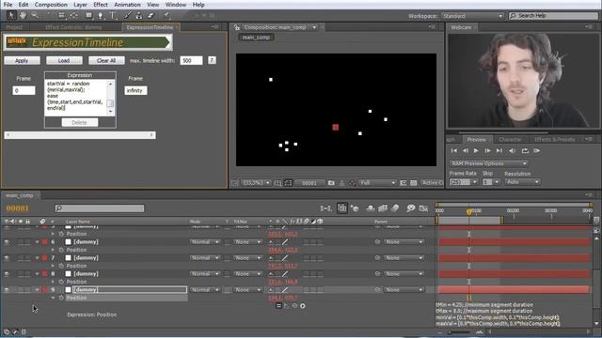
Task: Toggle Position stopwatch on layer 9
Action: coord(61,298)
